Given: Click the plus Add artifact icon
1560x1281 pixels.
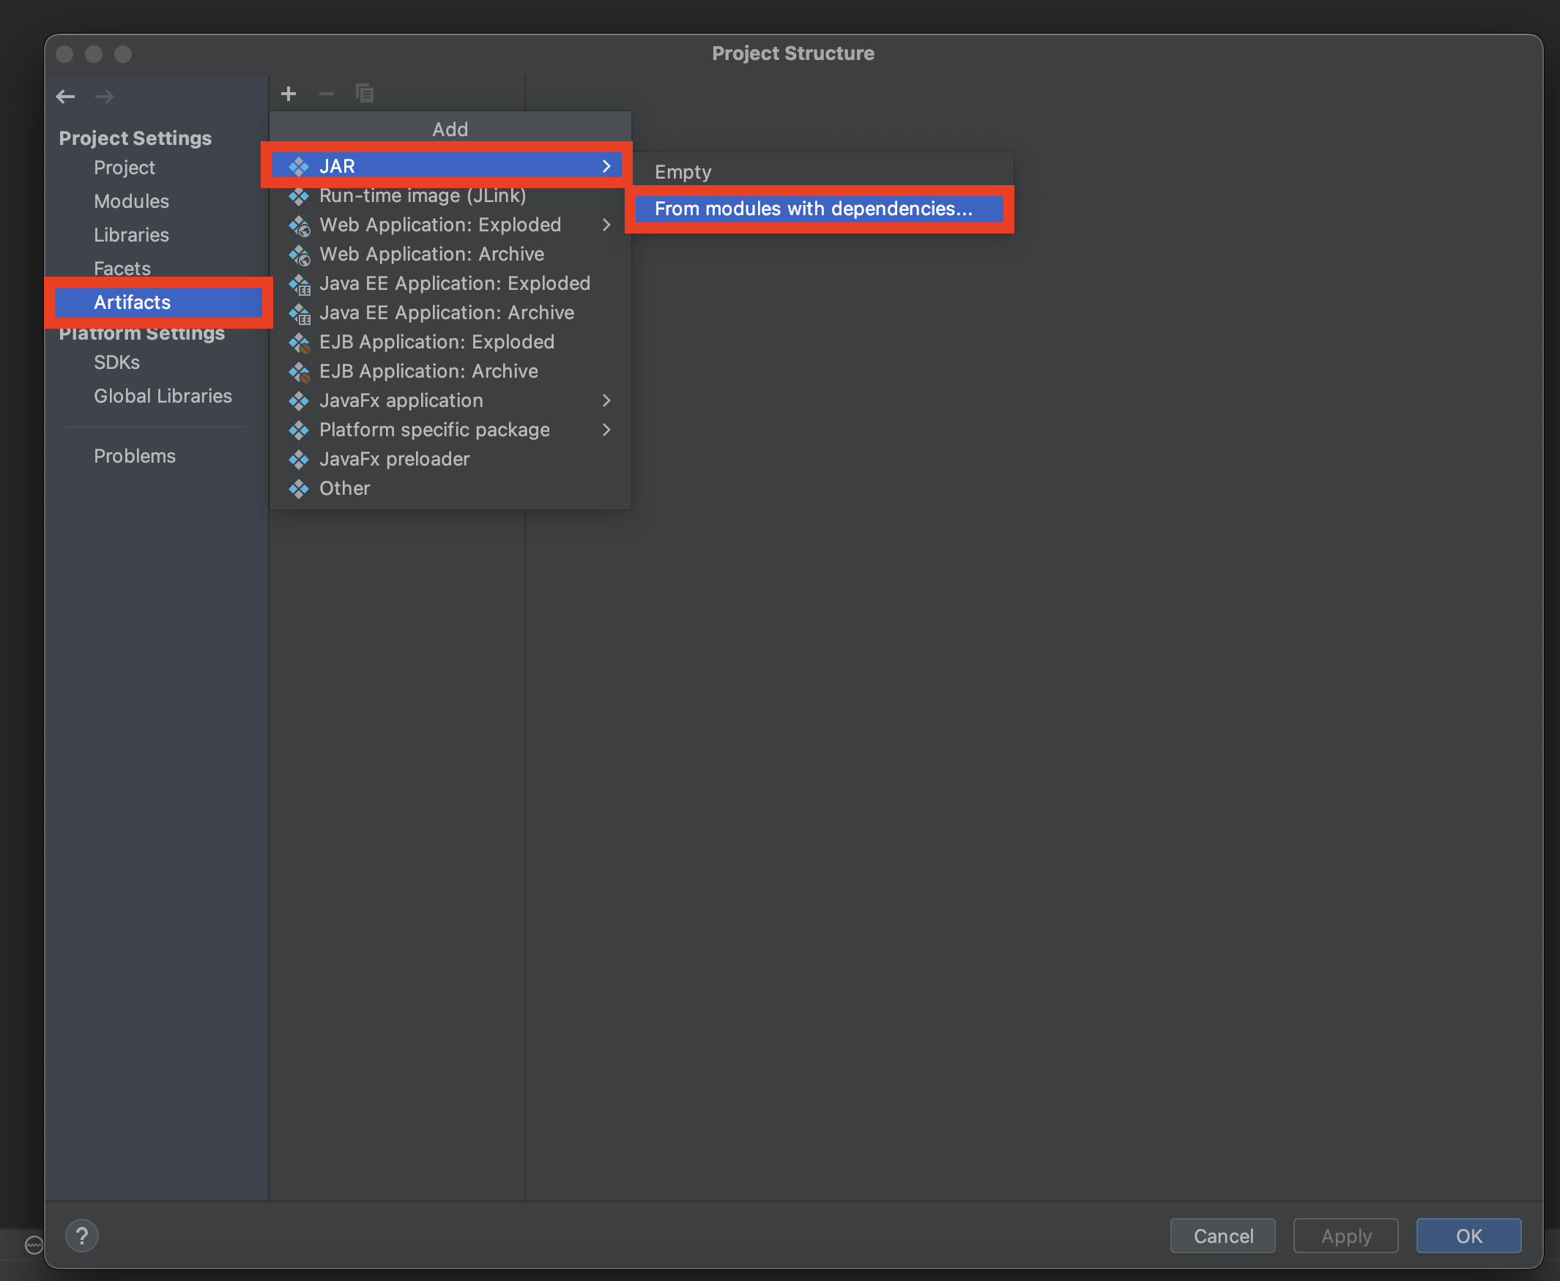Looking at the screenshot, I should click(289, 94).
